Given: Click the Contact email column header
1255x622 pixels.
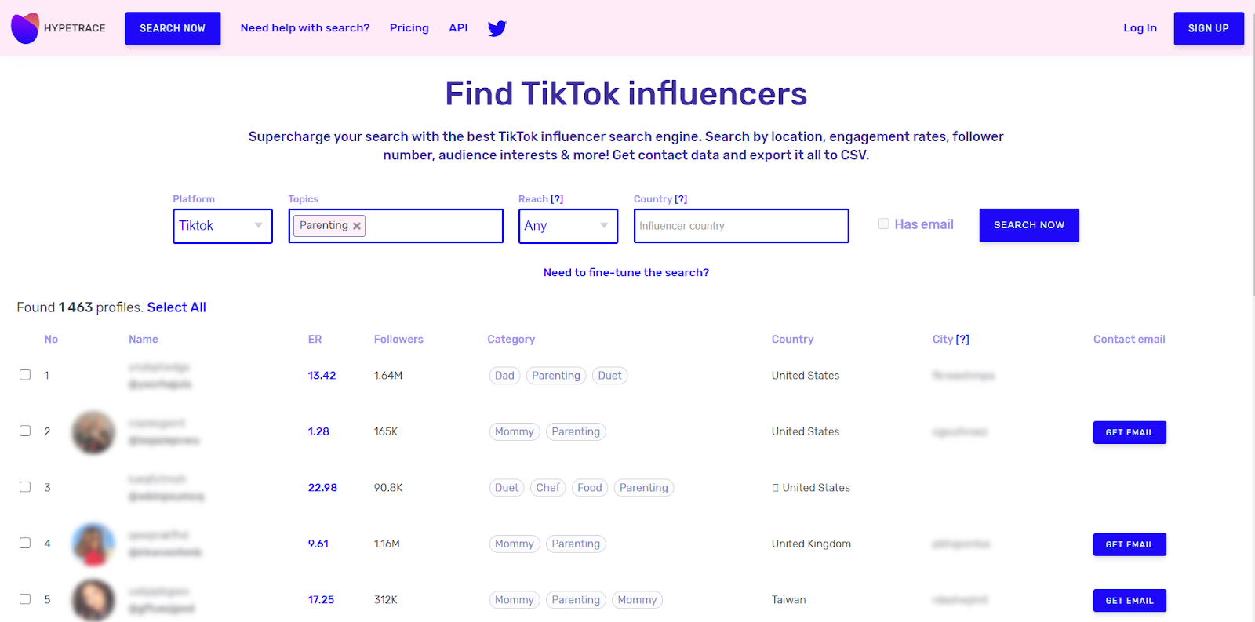Looking at the screenshot, I should coord(1129,340).
